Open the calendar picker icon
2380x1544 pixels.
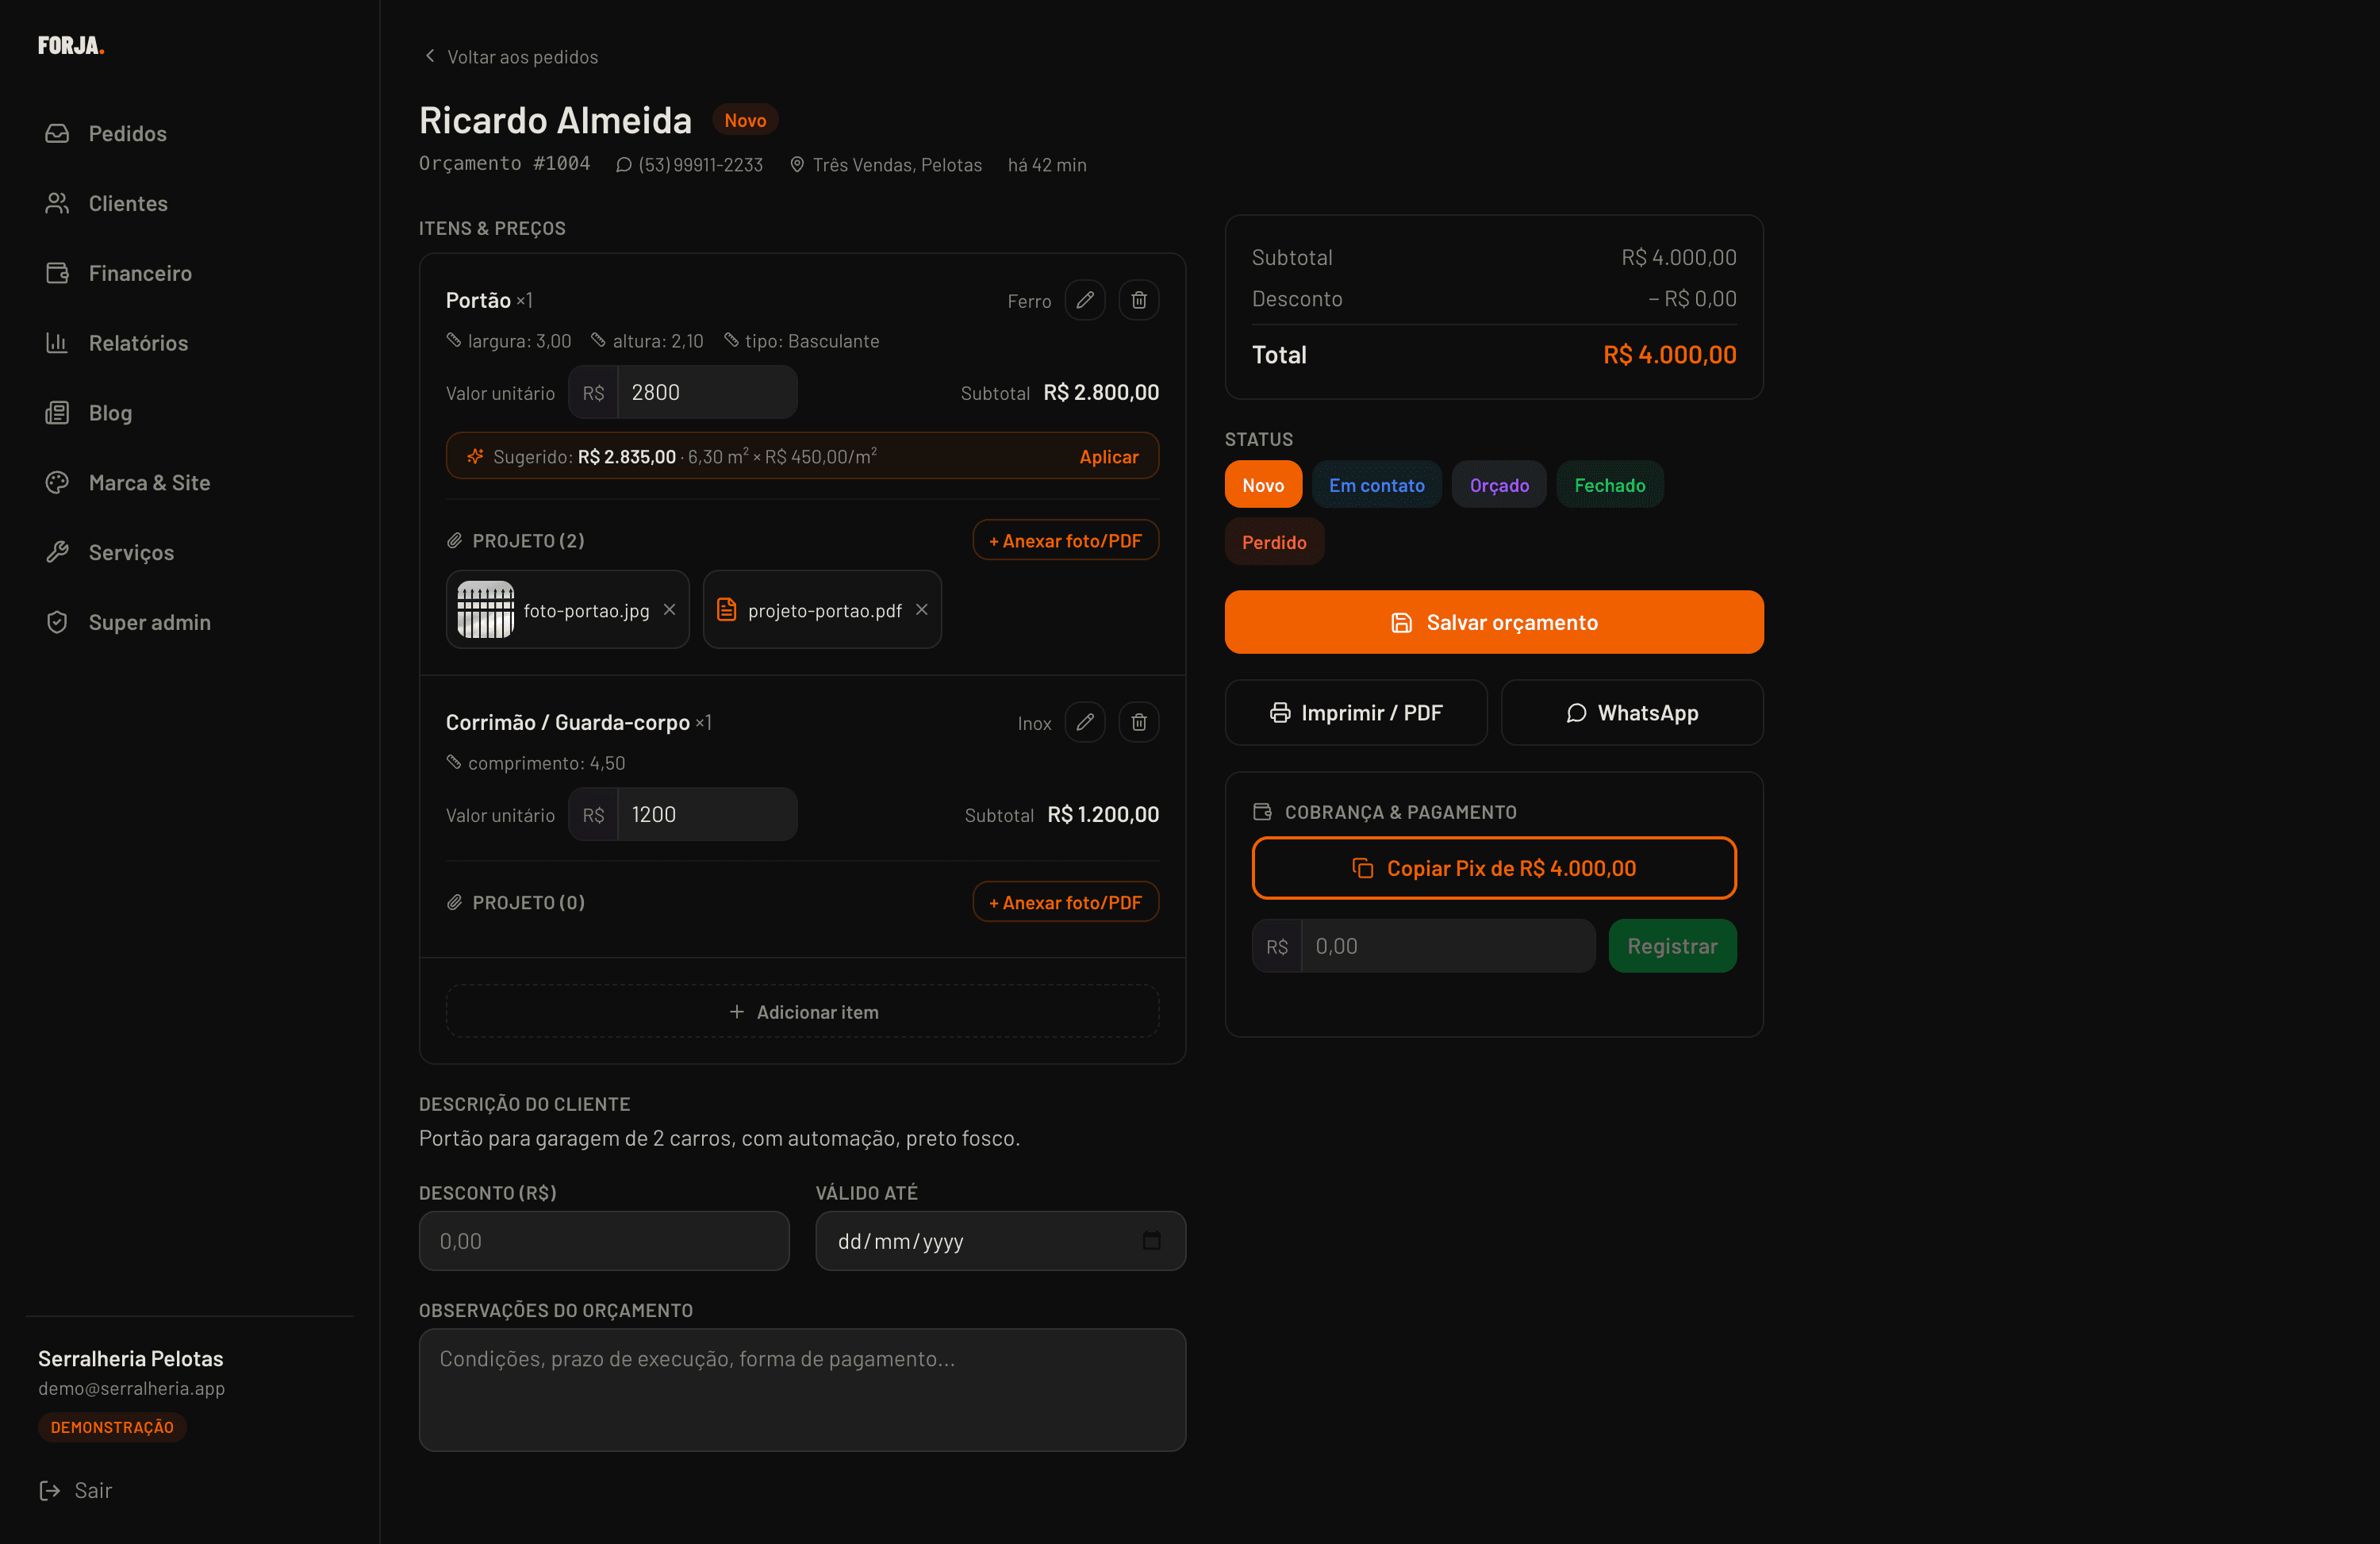pos(1152,1241)
